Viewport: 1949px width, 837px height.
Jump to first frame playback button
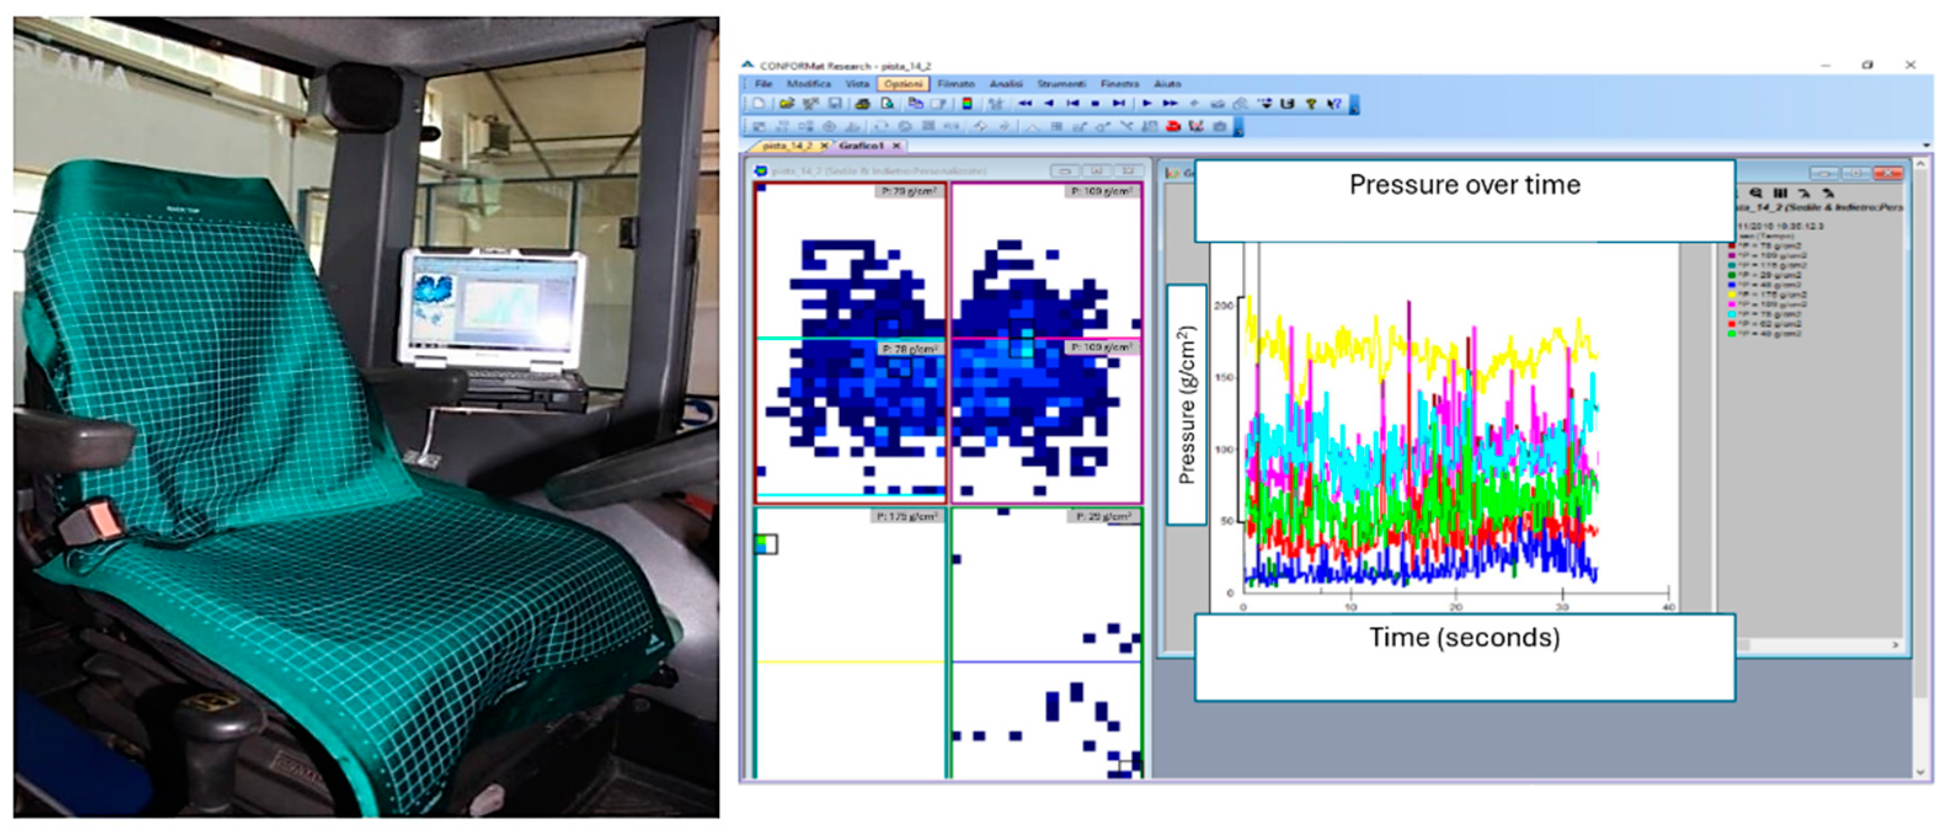pos(1072,103)
